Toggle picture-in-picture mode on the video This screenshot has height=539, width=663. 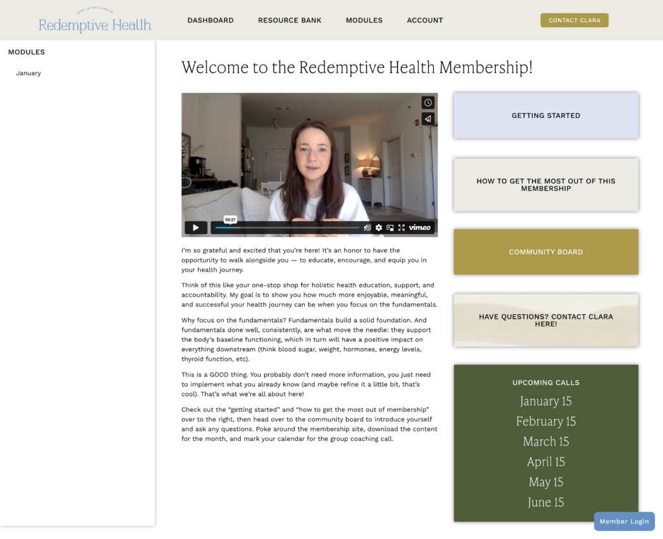pyautogui.click(x=390, y=227)
